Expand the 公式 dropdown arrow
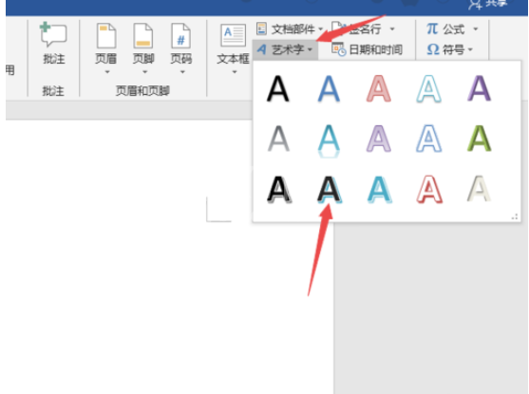 pyautogui.click(x=476, y=29)
